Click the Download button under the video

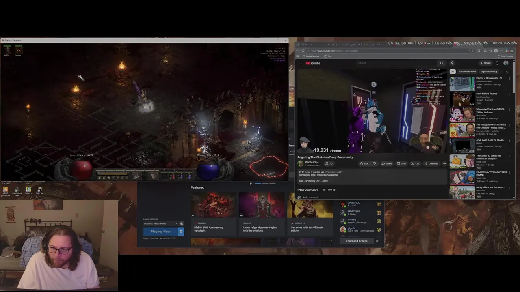coord(431,164)
